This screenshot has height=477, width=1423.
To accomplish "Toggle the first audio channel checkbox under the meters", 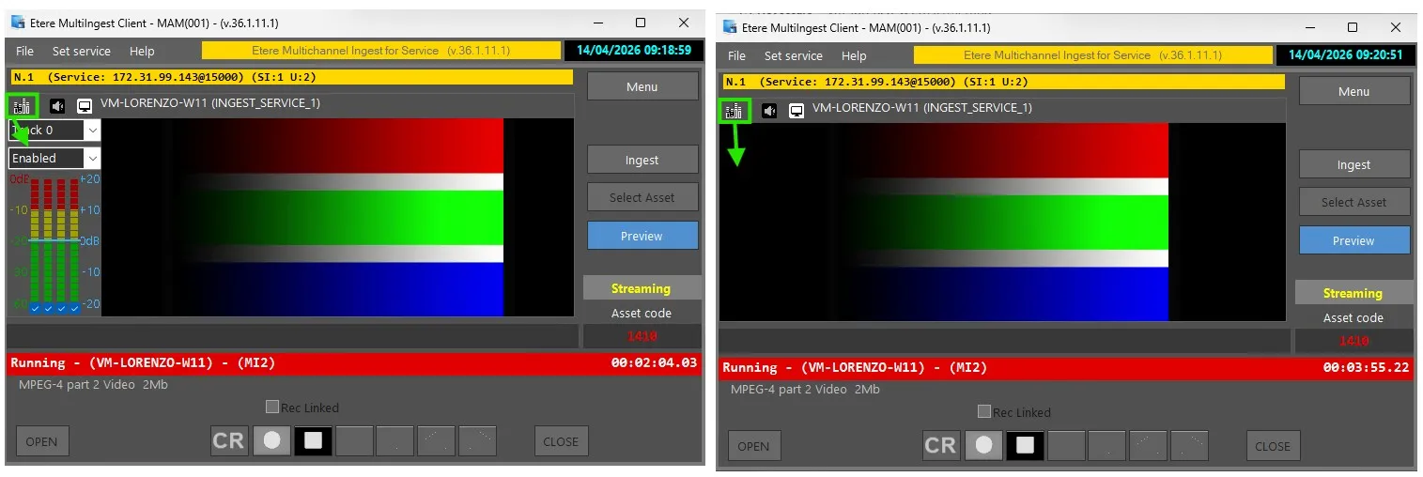I will click(35, 308).
